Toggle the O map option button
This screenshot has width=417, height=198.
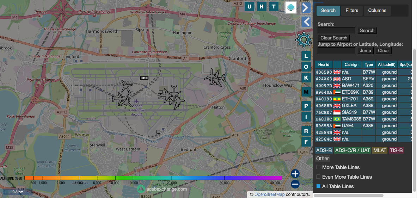click(306, 67)
